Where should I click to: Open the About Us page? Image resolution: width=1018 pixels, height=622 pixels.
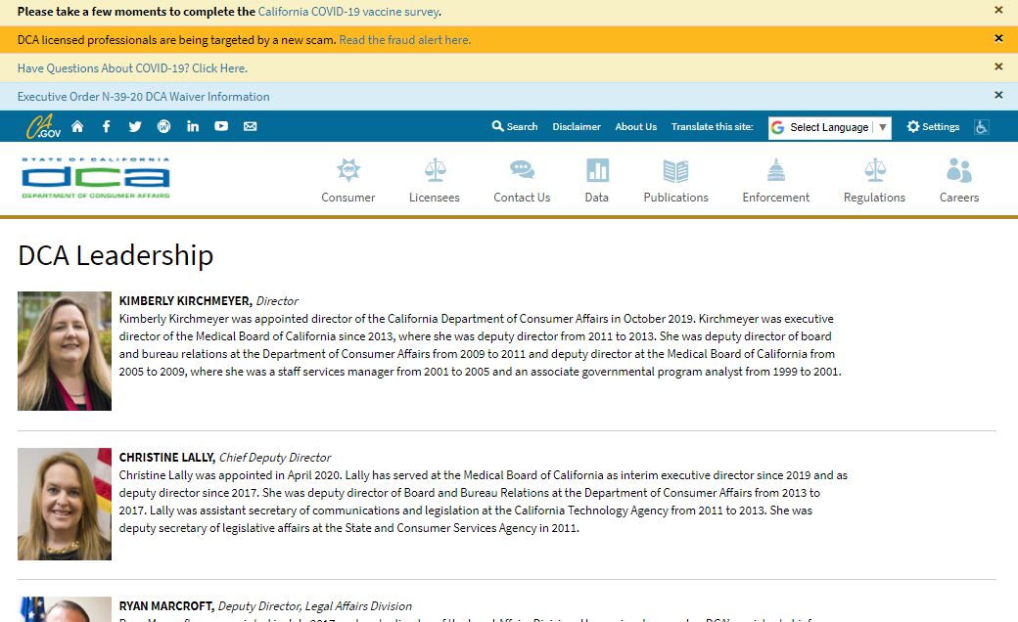click(x=636, y=127)
